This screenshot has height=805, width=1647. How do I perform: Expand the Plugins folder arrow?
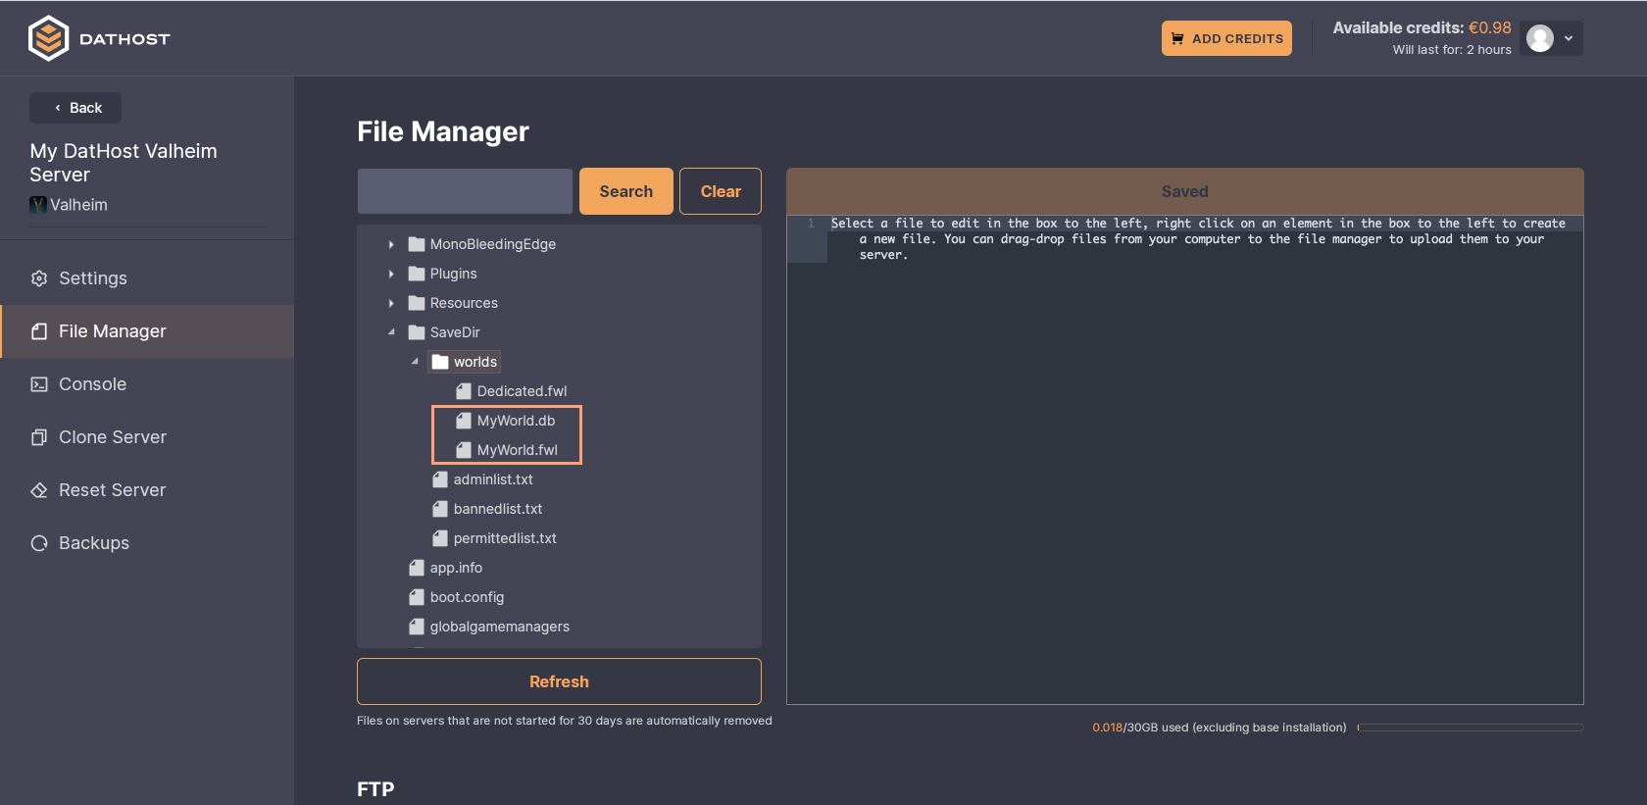coord(391,274)
